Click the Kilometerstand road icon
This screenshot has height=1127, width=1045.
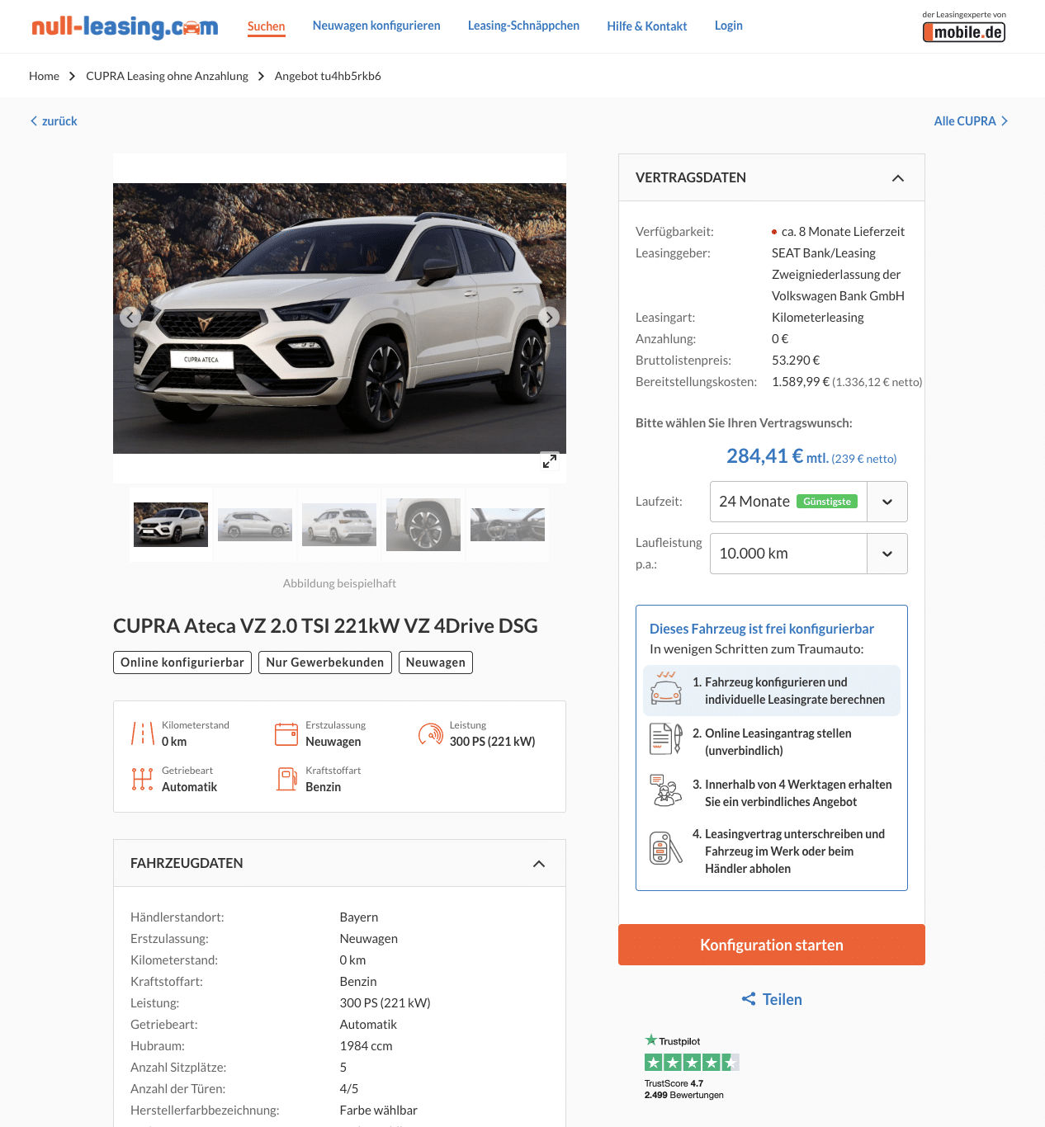[x=143, y=733]
